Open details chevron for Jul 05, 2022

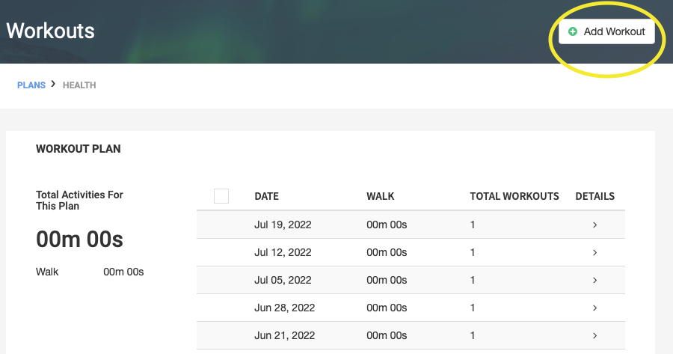tap(595, 280)
